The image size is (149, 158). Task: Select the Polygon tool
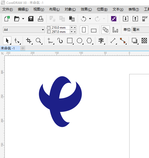click(89, 41)
